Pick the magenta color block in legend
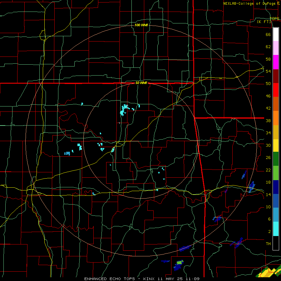This screenshot has width=281, height=281. pos(276,62)
